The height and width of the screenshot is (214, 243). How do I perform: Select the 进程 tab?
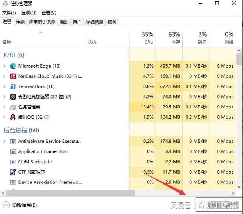[7, 21]
